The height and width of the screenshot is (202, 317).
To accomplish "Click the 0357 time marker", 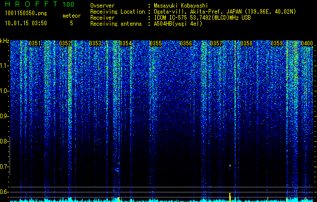I will (216, 43).
